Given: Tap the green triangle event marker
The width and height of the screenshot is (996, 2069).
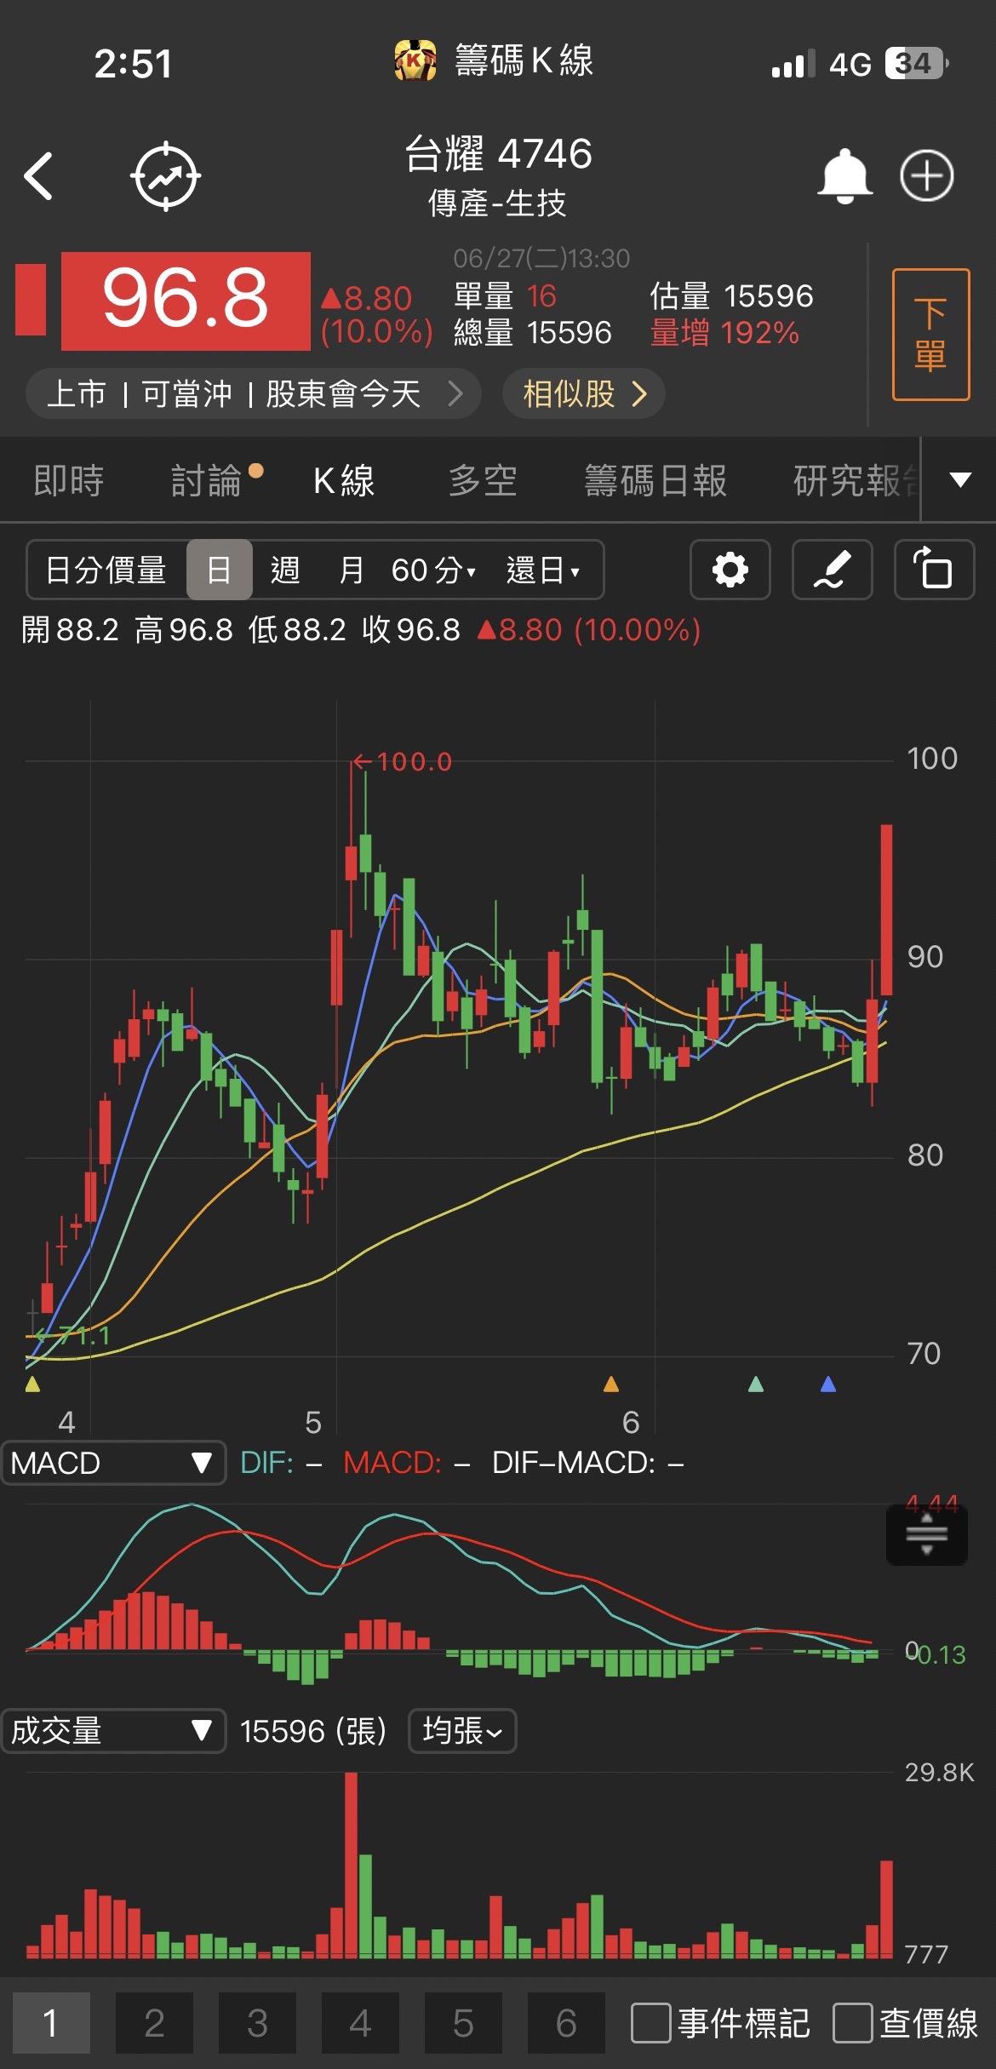Looking at the screenshot, I should (x=755, y=1384).
